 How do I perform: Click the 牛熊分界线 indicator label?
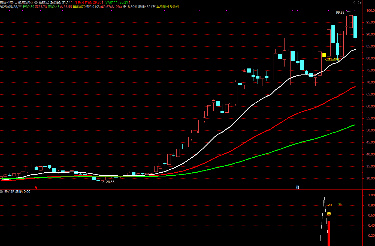88,2
